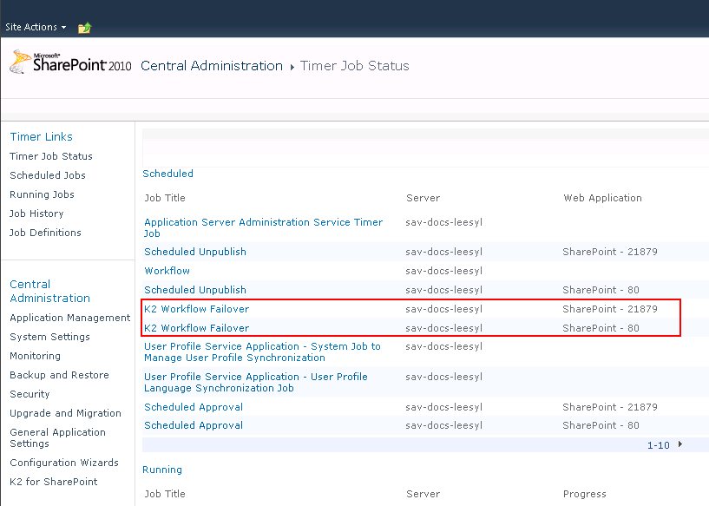Launch Configuration Wizards

point(64,463)
